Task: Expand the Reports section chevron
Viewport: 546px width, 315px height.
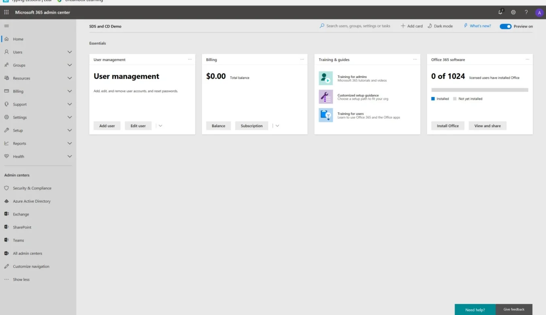Action: pyautogui.click(x=70, y=143)
